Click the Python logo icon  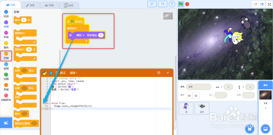pos(44,73)
